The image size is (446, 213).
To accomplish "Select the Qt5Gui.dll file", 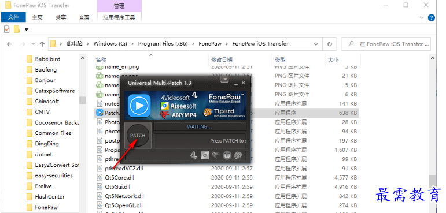I will pos(118,187).
